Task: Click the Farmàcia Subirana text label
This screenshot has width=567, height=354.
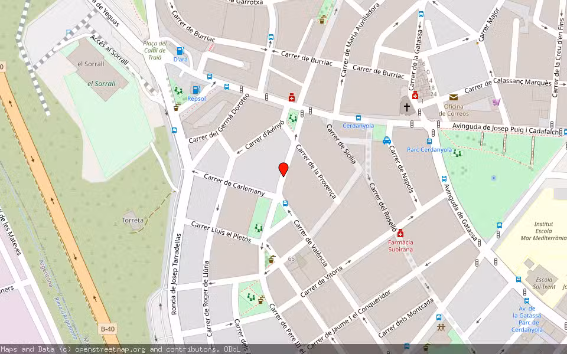Action: click(x=400, y=245)
